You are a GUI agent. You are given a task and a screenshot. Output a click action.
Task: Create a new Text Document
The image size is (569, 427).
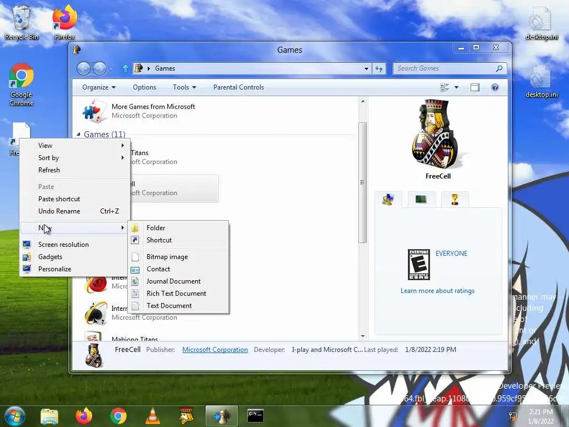(x=179, y=306)
